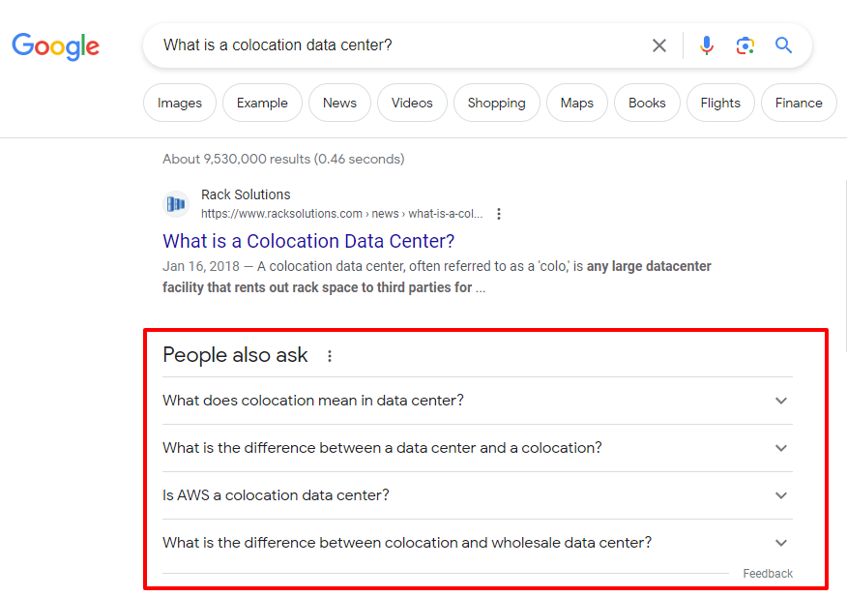Click the Rack Solutions favicon
Viewport: 847px width, 597px height.
(176, 204)
